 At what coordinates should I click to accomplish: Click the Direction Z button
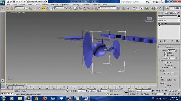click(173, 74)
